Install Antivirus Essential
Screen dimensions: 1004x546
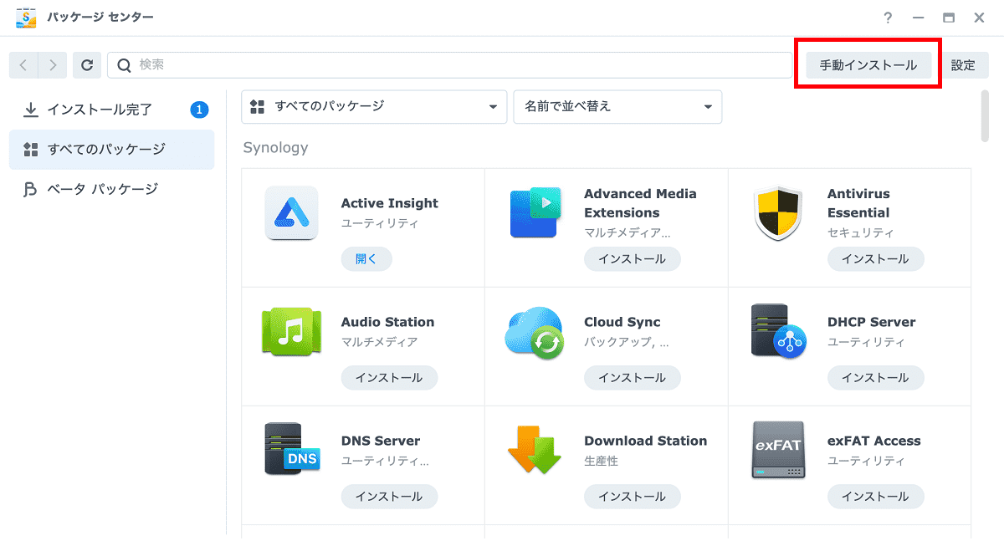click(875, 259)
